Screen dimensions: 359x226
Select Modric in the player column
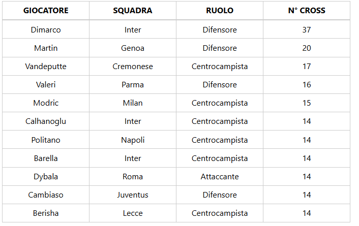[x=46, y=103]
